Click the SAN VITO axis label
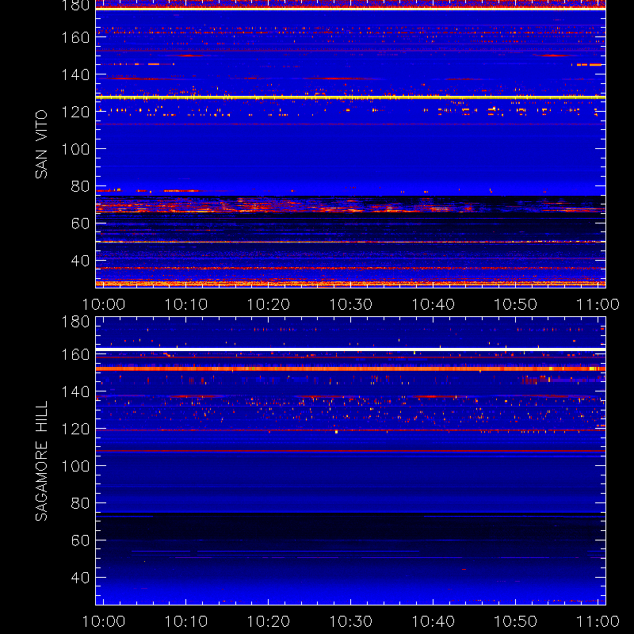 point(41,144)
